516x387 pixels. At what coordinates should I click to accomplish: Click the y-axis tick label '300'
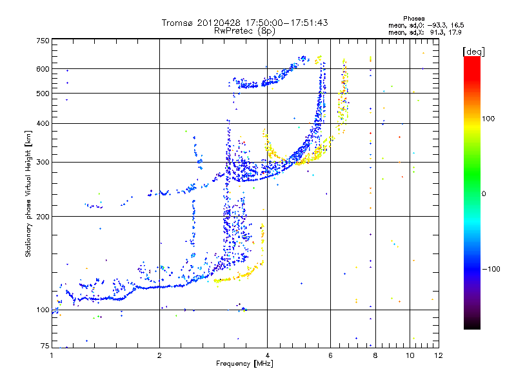(x=43, y=163)
